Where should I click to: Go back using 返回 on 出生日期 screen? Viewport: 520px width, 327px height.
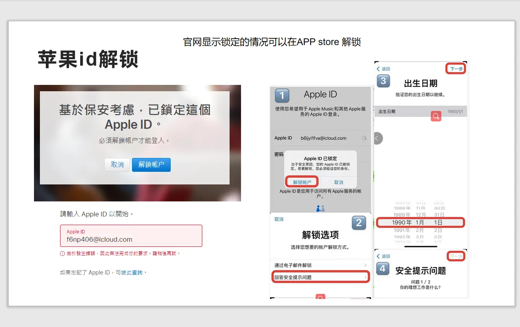[x=383, y=69]
